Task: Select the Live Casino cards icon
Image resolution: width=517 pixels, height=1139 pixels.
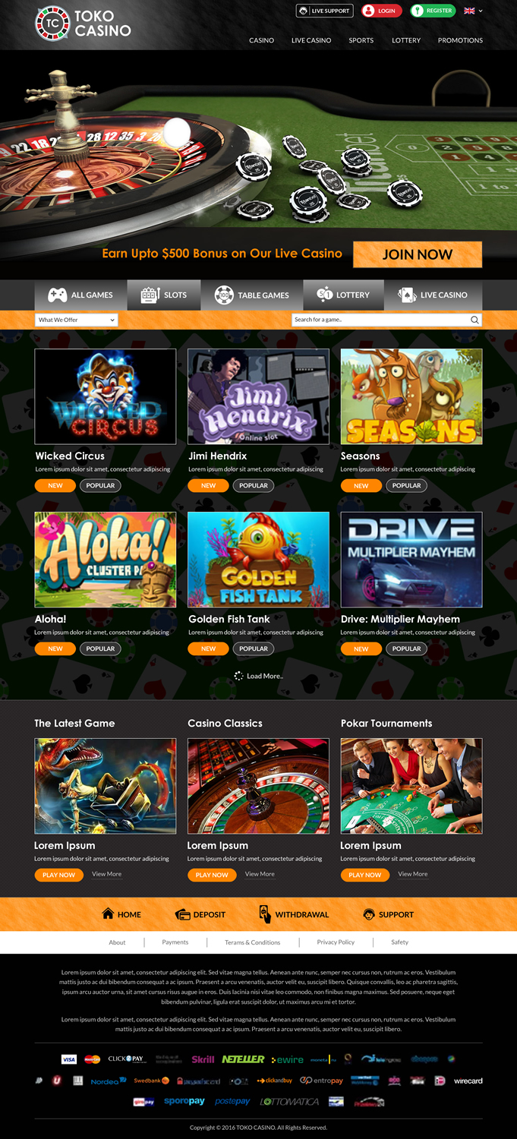Action: click(x=407, y=295)
